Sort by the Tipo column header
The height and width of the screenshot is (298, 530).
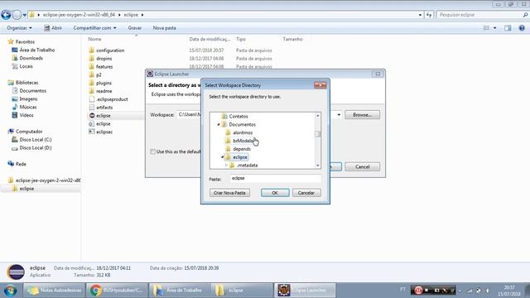(241, 39)
